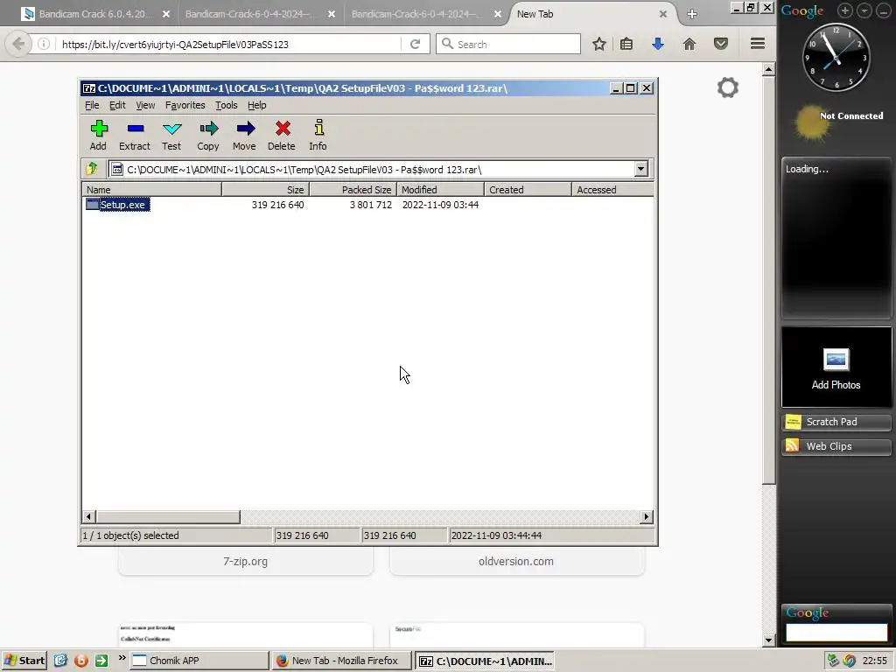
Task: Click the weather sun gadget
Action: tap(811, 122)
